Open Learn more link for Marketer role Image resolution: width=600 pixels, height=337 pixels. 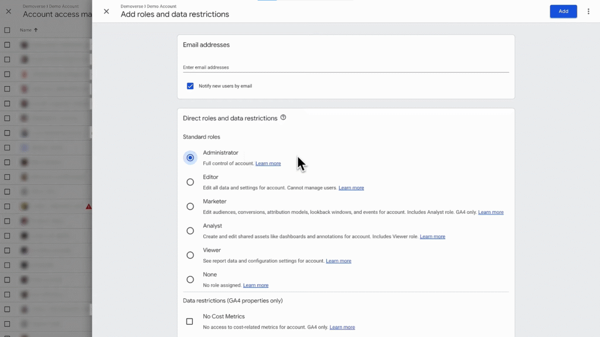491,212
